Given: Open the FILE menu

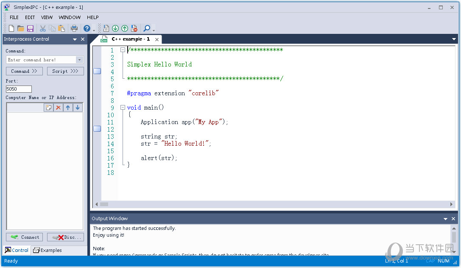Looking at the screenshot, I should [14, 17].
